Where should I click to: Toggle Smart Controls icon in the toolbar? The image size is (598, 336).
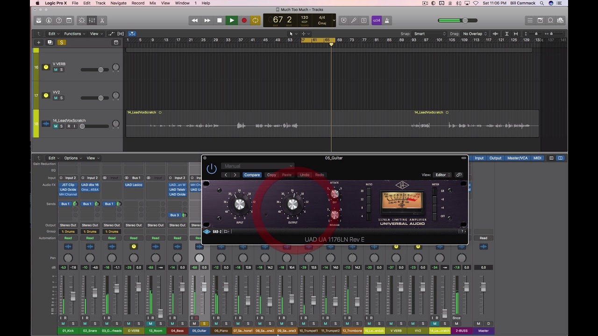[82, 21]
